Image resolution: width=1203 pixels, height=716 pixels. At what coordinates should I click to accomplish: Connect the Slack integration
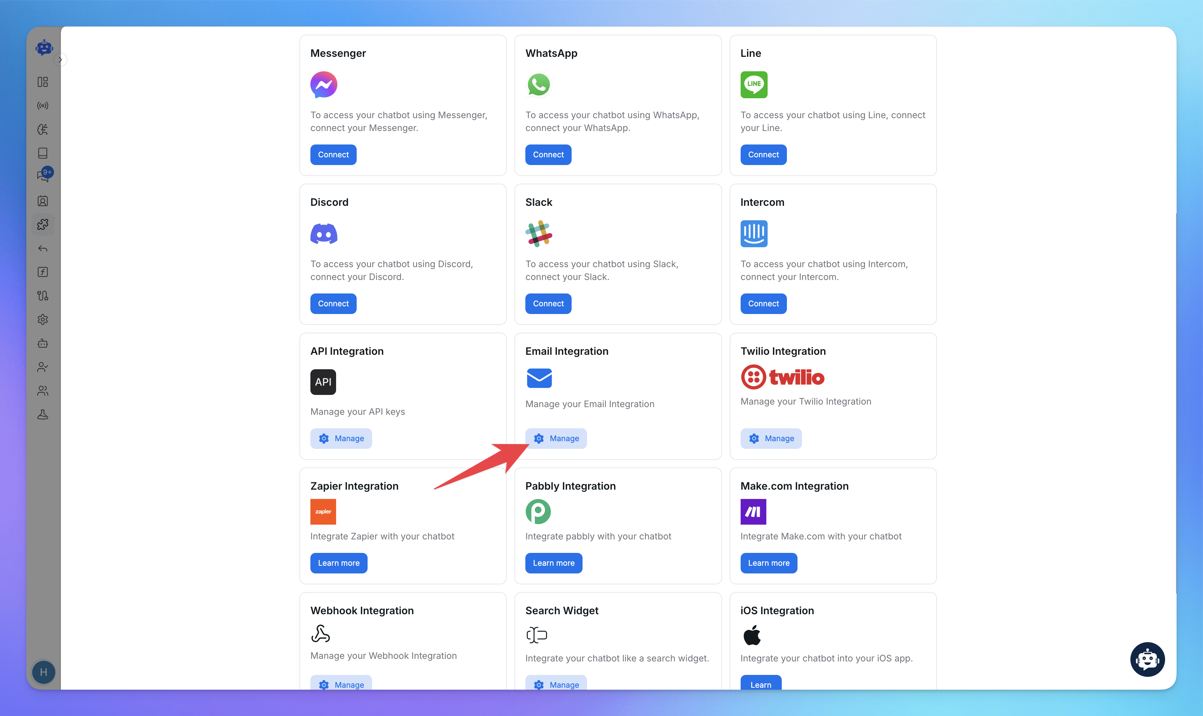pos(548,304)
